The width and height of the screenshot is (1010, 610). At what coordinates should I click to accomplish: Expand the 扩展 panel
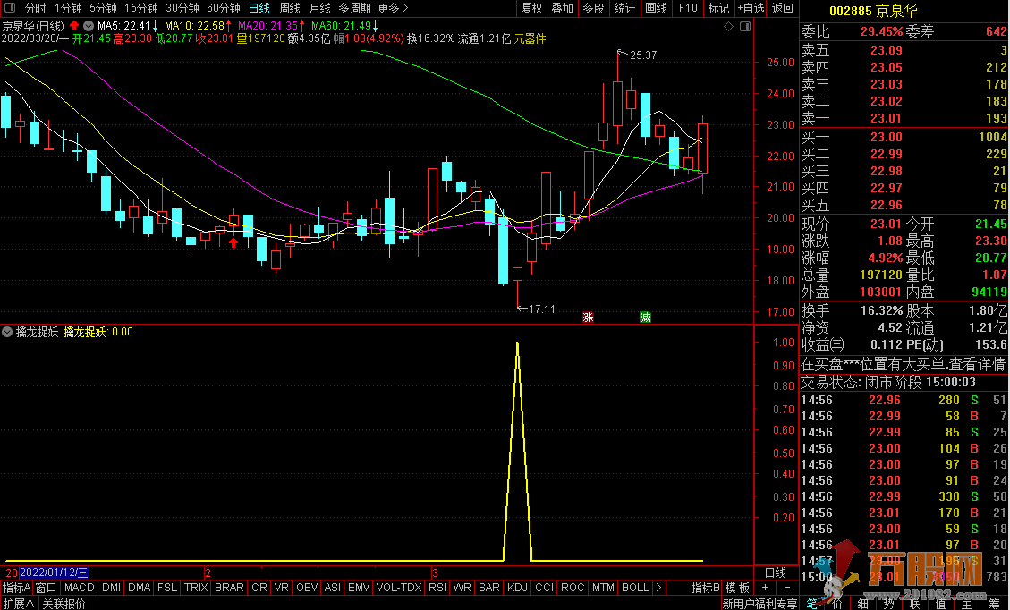pos(19,604)
